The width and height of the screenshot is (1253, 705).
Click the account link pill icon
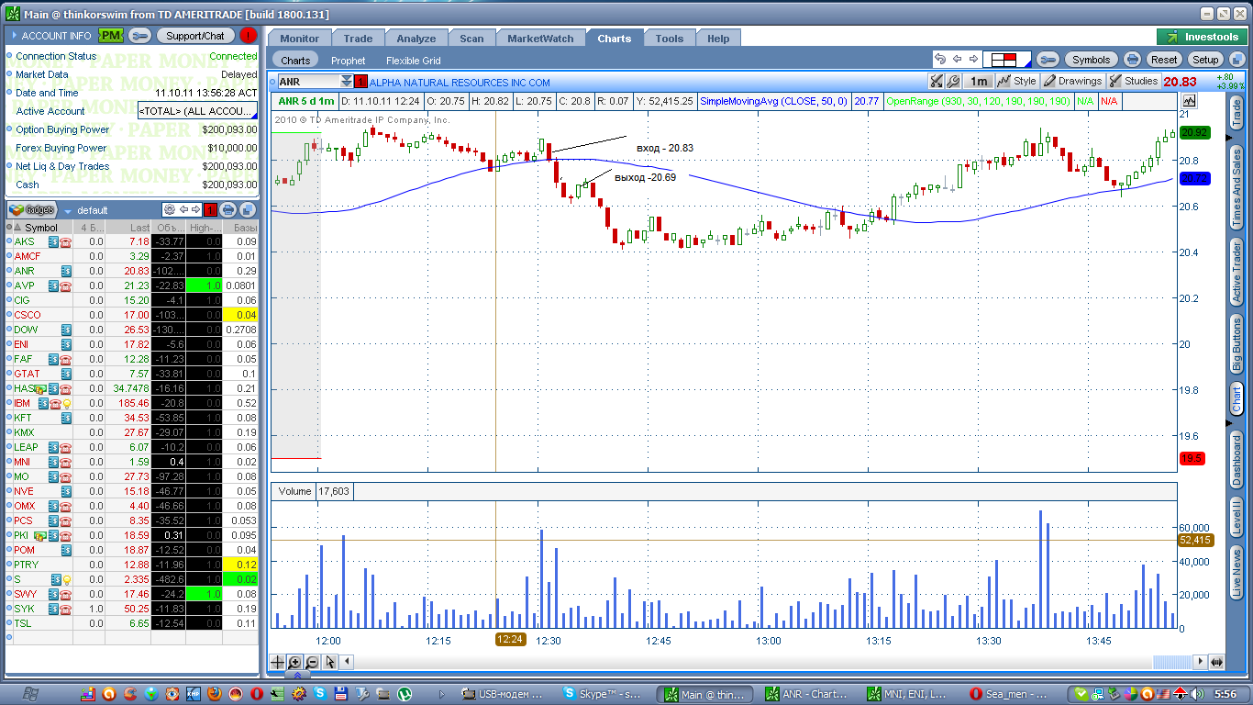click(x=140, y=36)
